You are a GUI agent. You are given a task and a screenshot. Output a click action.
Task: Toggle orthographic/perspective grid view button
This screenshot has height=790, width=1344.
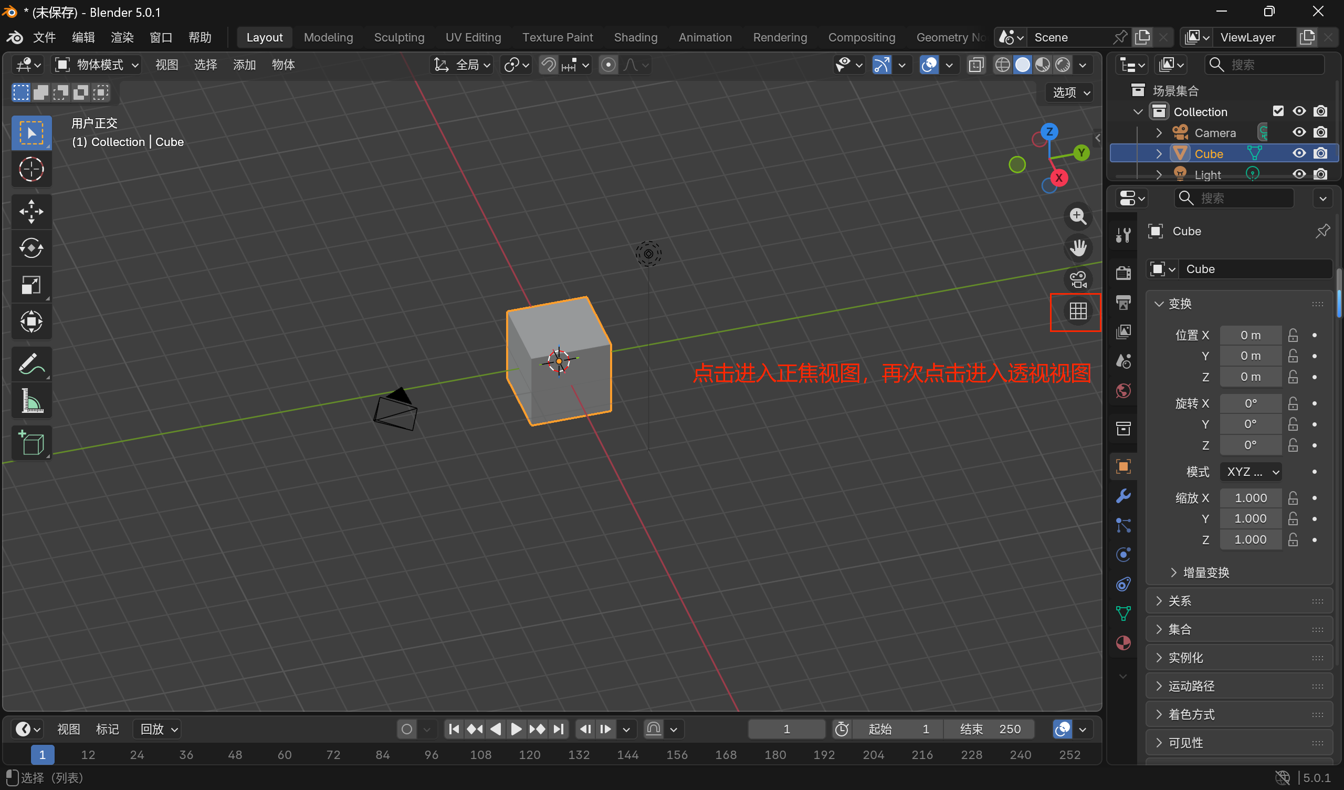point(1078,311)
